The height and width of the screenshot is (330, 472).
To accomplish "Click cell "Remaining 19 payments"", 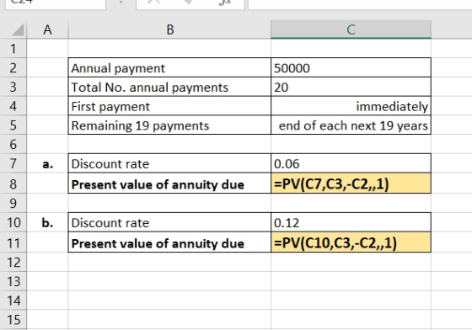I will pos(169,125).
